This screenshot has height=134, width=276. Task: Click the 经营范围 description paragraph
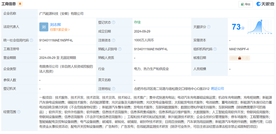[x=156, y=112]
